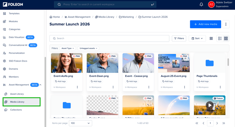Click the Filters button

tap(179, 38)
